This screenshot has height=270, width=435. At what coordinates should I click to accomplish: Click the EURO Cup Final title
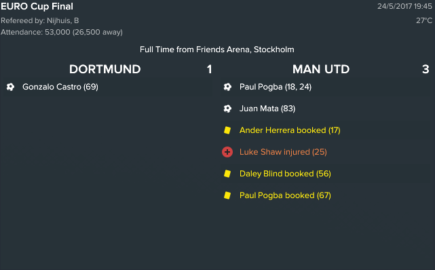[x=37, y=6]
